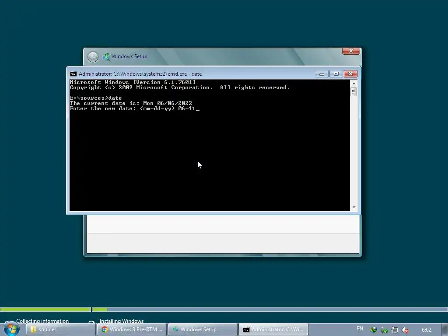Screen dimensions: 448x336
Task: Switch to Administrator cmd taskbar button
Action: click(273, 329)
